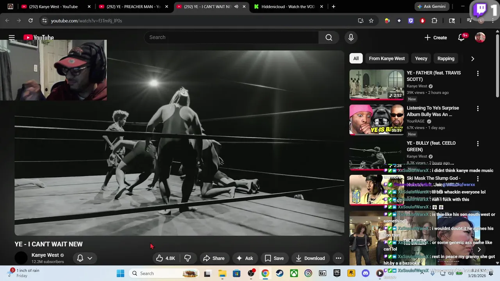Screen dimensions: 500x281
Task: Open YourRAGE reaction video thumbnail
Action: (x=377, y=120)
